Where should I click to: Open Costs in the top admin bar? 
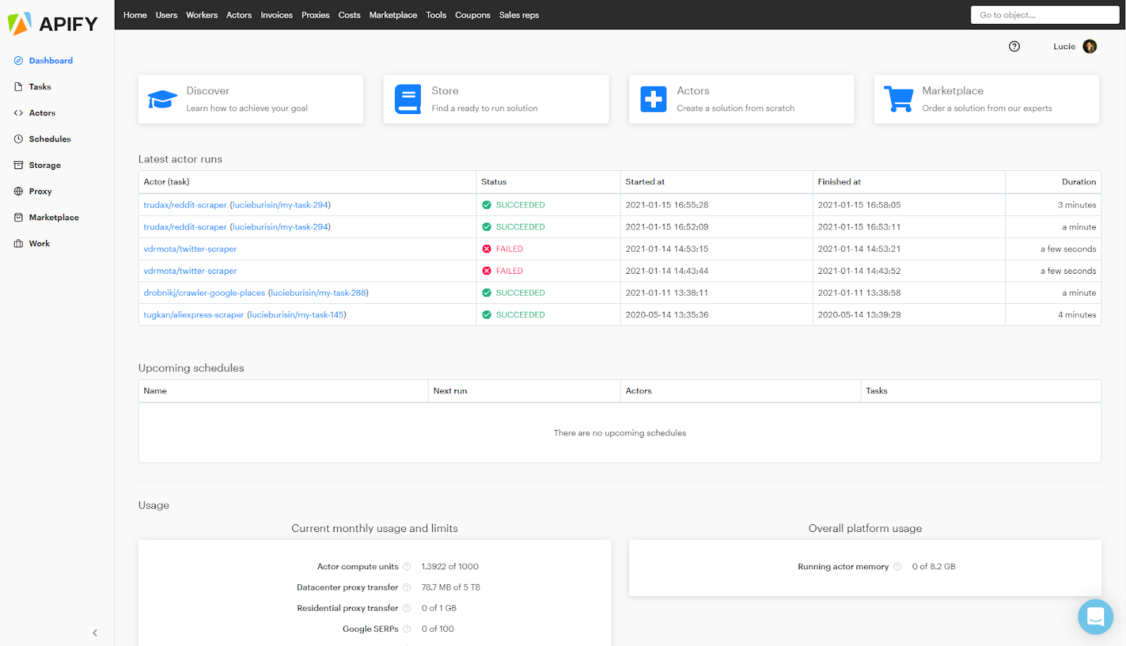[x=349, y=15]
